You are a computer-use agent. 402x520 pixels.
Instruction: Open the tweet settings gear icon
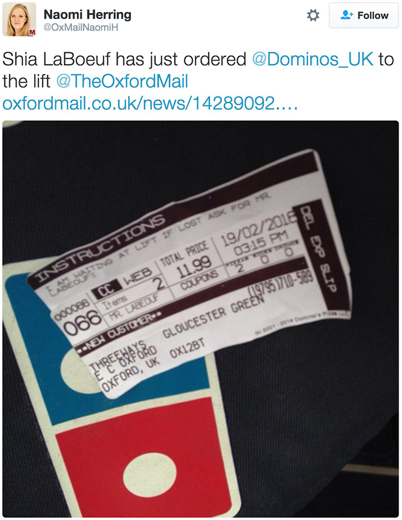coord(313,16)
